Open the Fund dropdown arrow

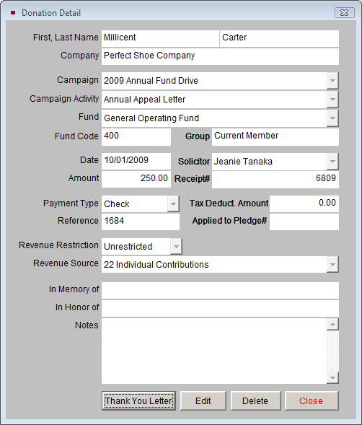332,118
